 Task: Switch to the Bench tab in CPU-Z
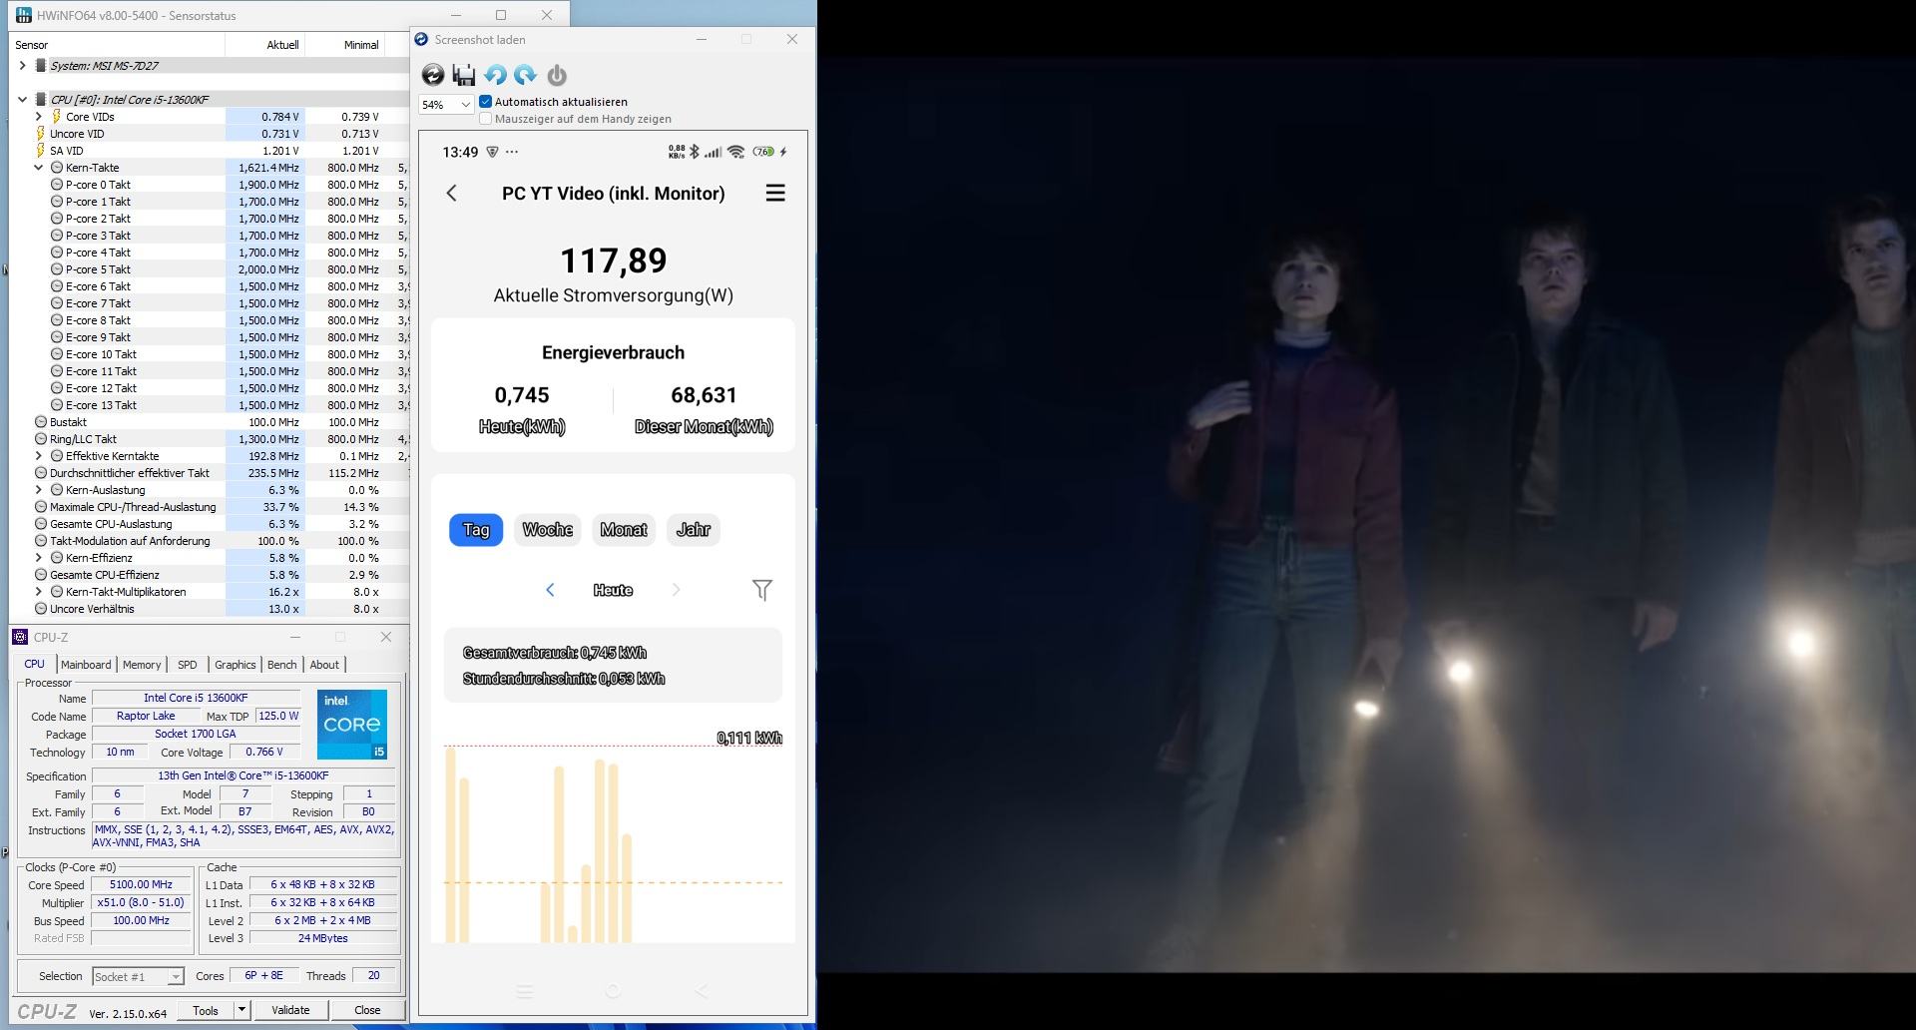click(x=282, y=665)
